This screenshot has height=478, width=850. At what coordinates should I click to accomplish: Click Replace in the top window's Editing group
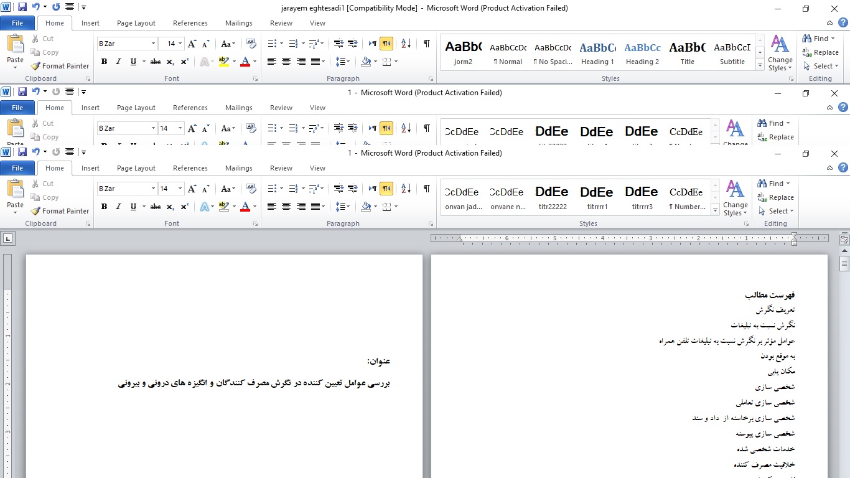[820, 52]
